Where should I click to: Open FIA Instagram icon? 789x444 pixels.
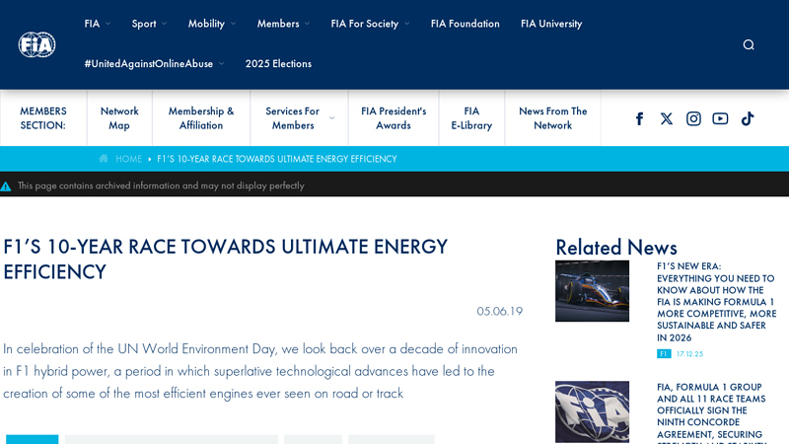pos(693,118)
